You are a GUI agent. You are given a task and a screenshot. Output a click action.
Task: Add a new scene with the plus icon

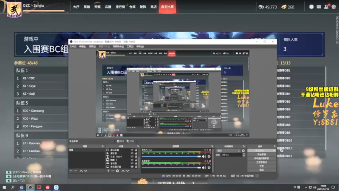point(71,171)
